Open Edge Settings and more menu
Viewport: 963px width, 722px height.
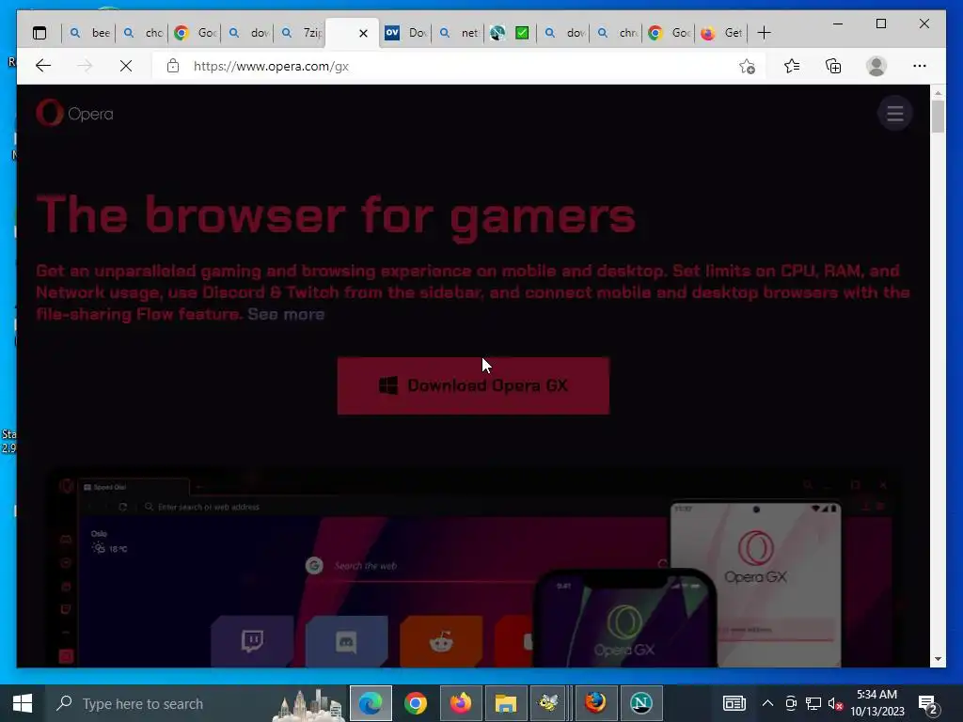point(920,66)
